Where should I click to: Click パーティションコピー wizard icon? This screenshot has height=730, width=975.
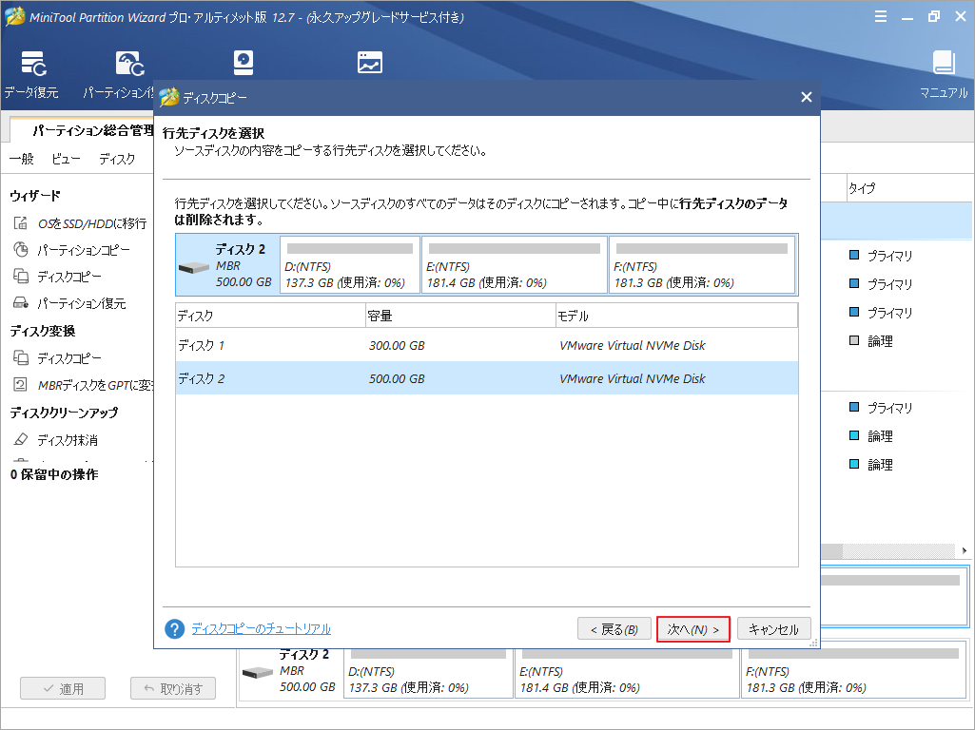pos(21,250)
